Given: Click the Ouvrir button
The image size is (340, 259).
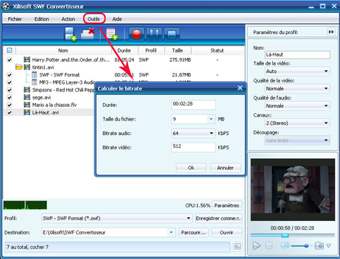Looking at the screenshot, I should [x=226, y=232].
